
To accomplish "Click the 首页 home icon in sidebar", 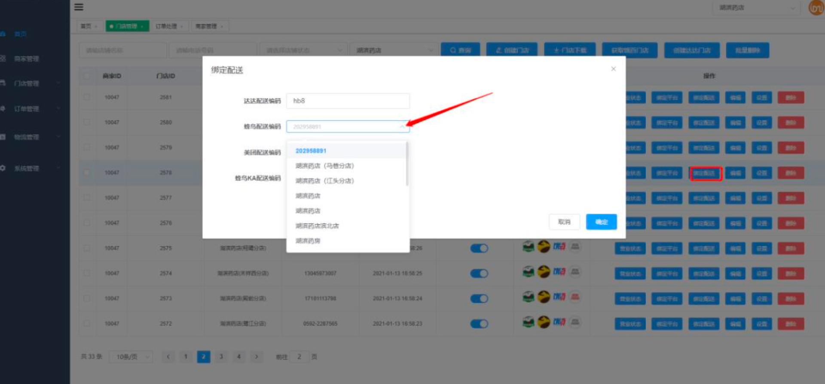I will 3,34.
